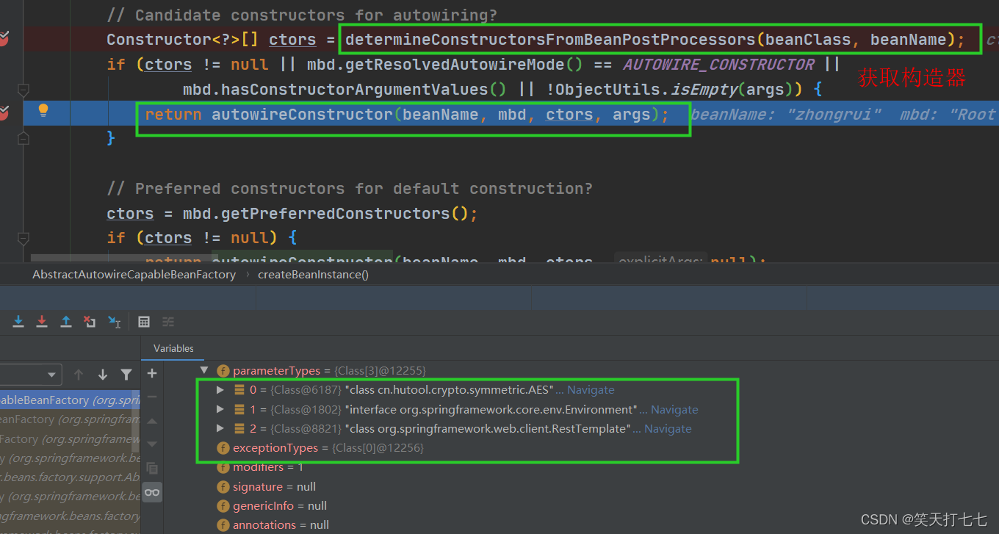Click createBeanInstance() breadcrumb
The width and height of the screenshot is (999, 534).
[x=313, y=275]
